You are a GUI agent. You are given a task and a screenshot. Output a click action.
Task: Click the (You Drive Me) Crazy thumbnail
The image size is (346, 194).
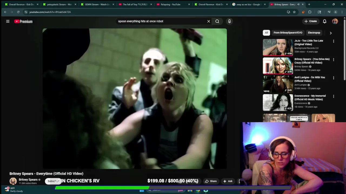[x=278, y=65]
